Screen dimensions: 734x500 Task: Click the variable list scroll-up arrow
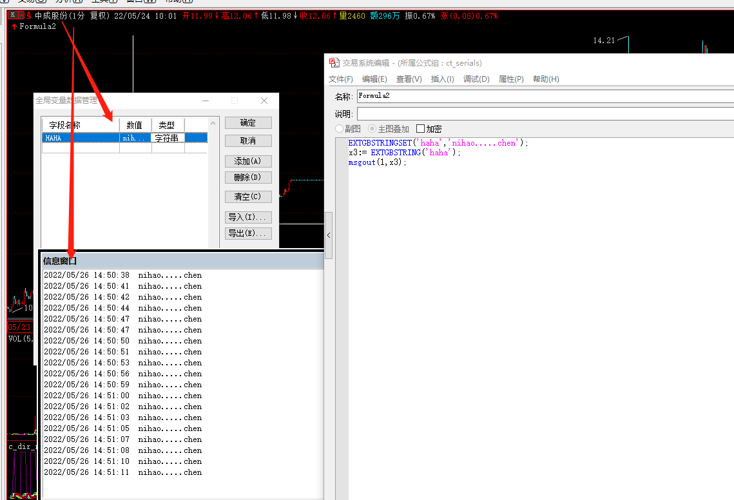click(213, 123)
